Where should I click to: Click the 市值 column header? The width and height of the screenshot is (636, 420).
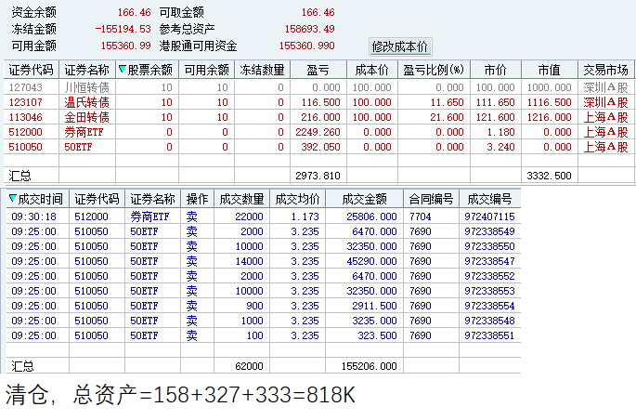(x=550, y=70)
